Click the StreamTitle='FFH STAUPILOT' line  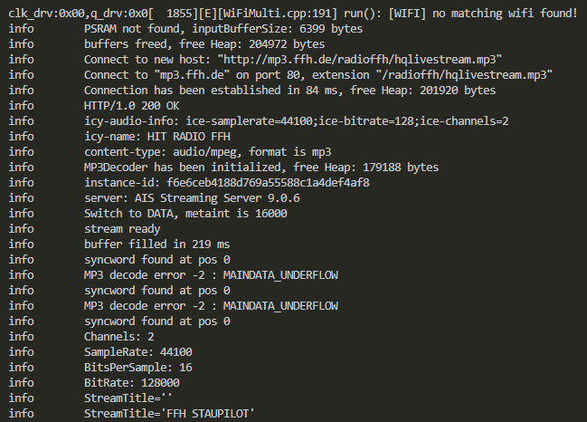tap(169, 413)
